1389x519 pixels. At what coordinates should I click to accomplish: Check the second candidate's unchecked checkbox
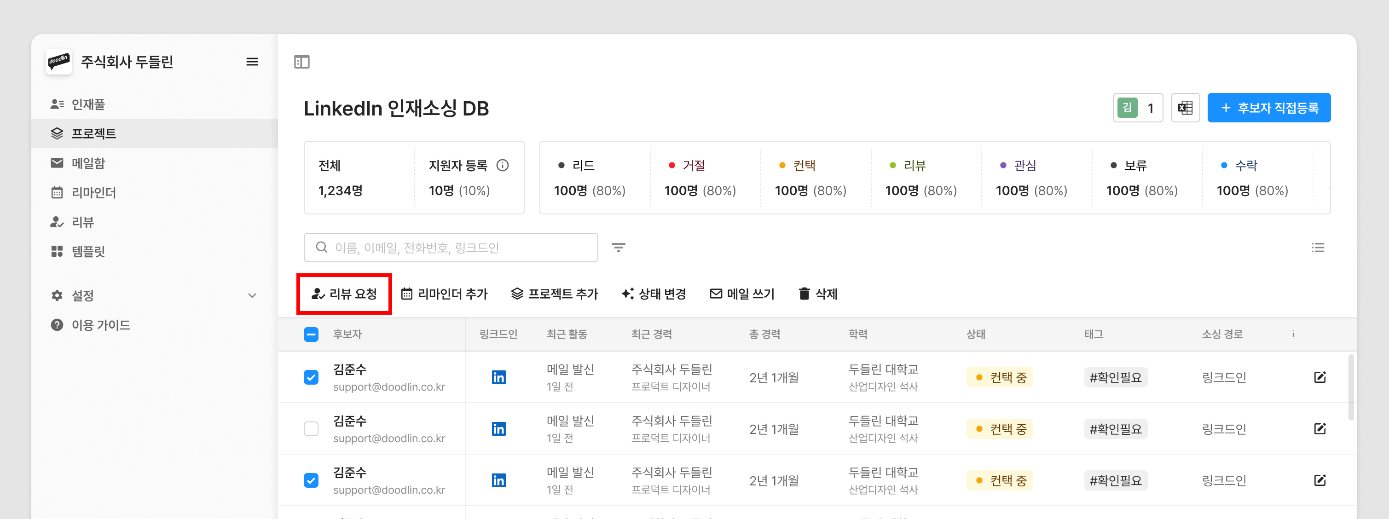pyautogui.click(x=311, y=429)
